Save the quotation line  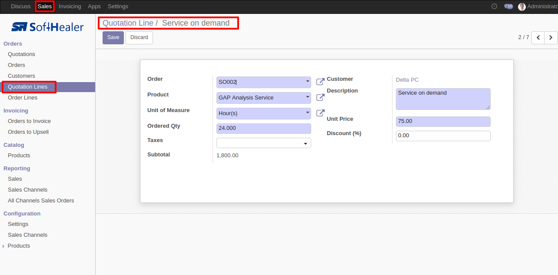pos(113,38)
